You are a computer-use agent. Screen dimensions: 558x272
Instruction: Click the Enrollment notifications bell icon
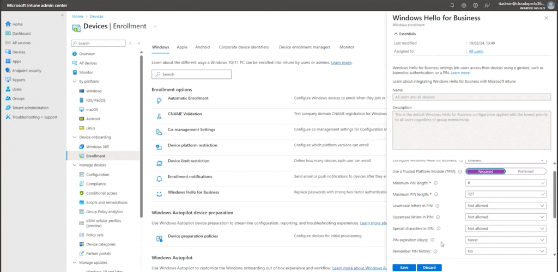tap(160, 178)
